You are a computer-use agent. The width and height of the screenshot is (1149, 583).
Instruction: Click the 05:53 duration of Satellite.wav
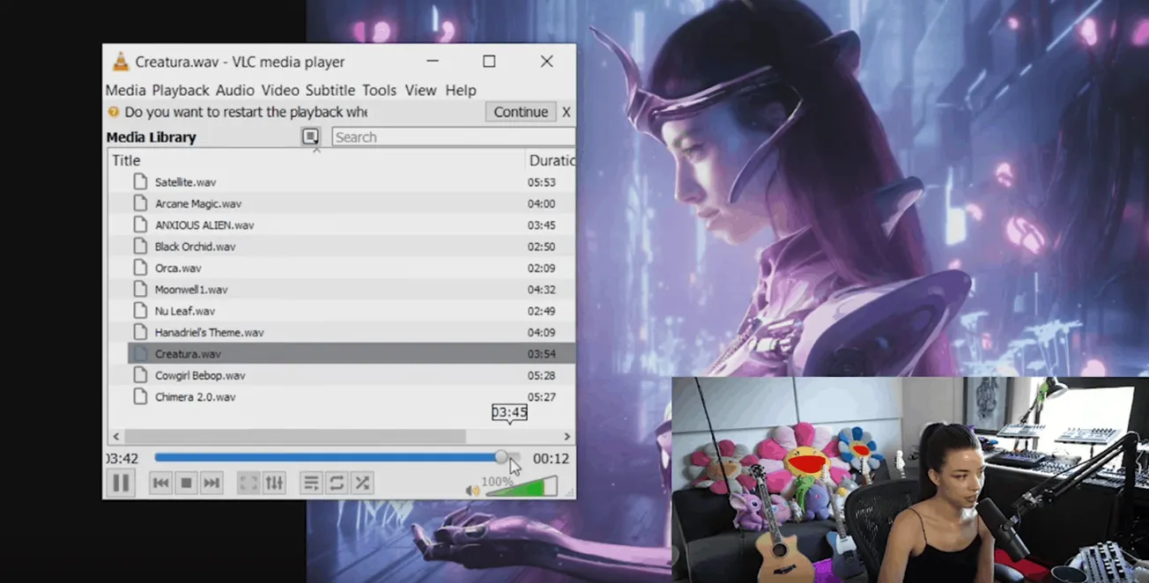pos(541,182)
